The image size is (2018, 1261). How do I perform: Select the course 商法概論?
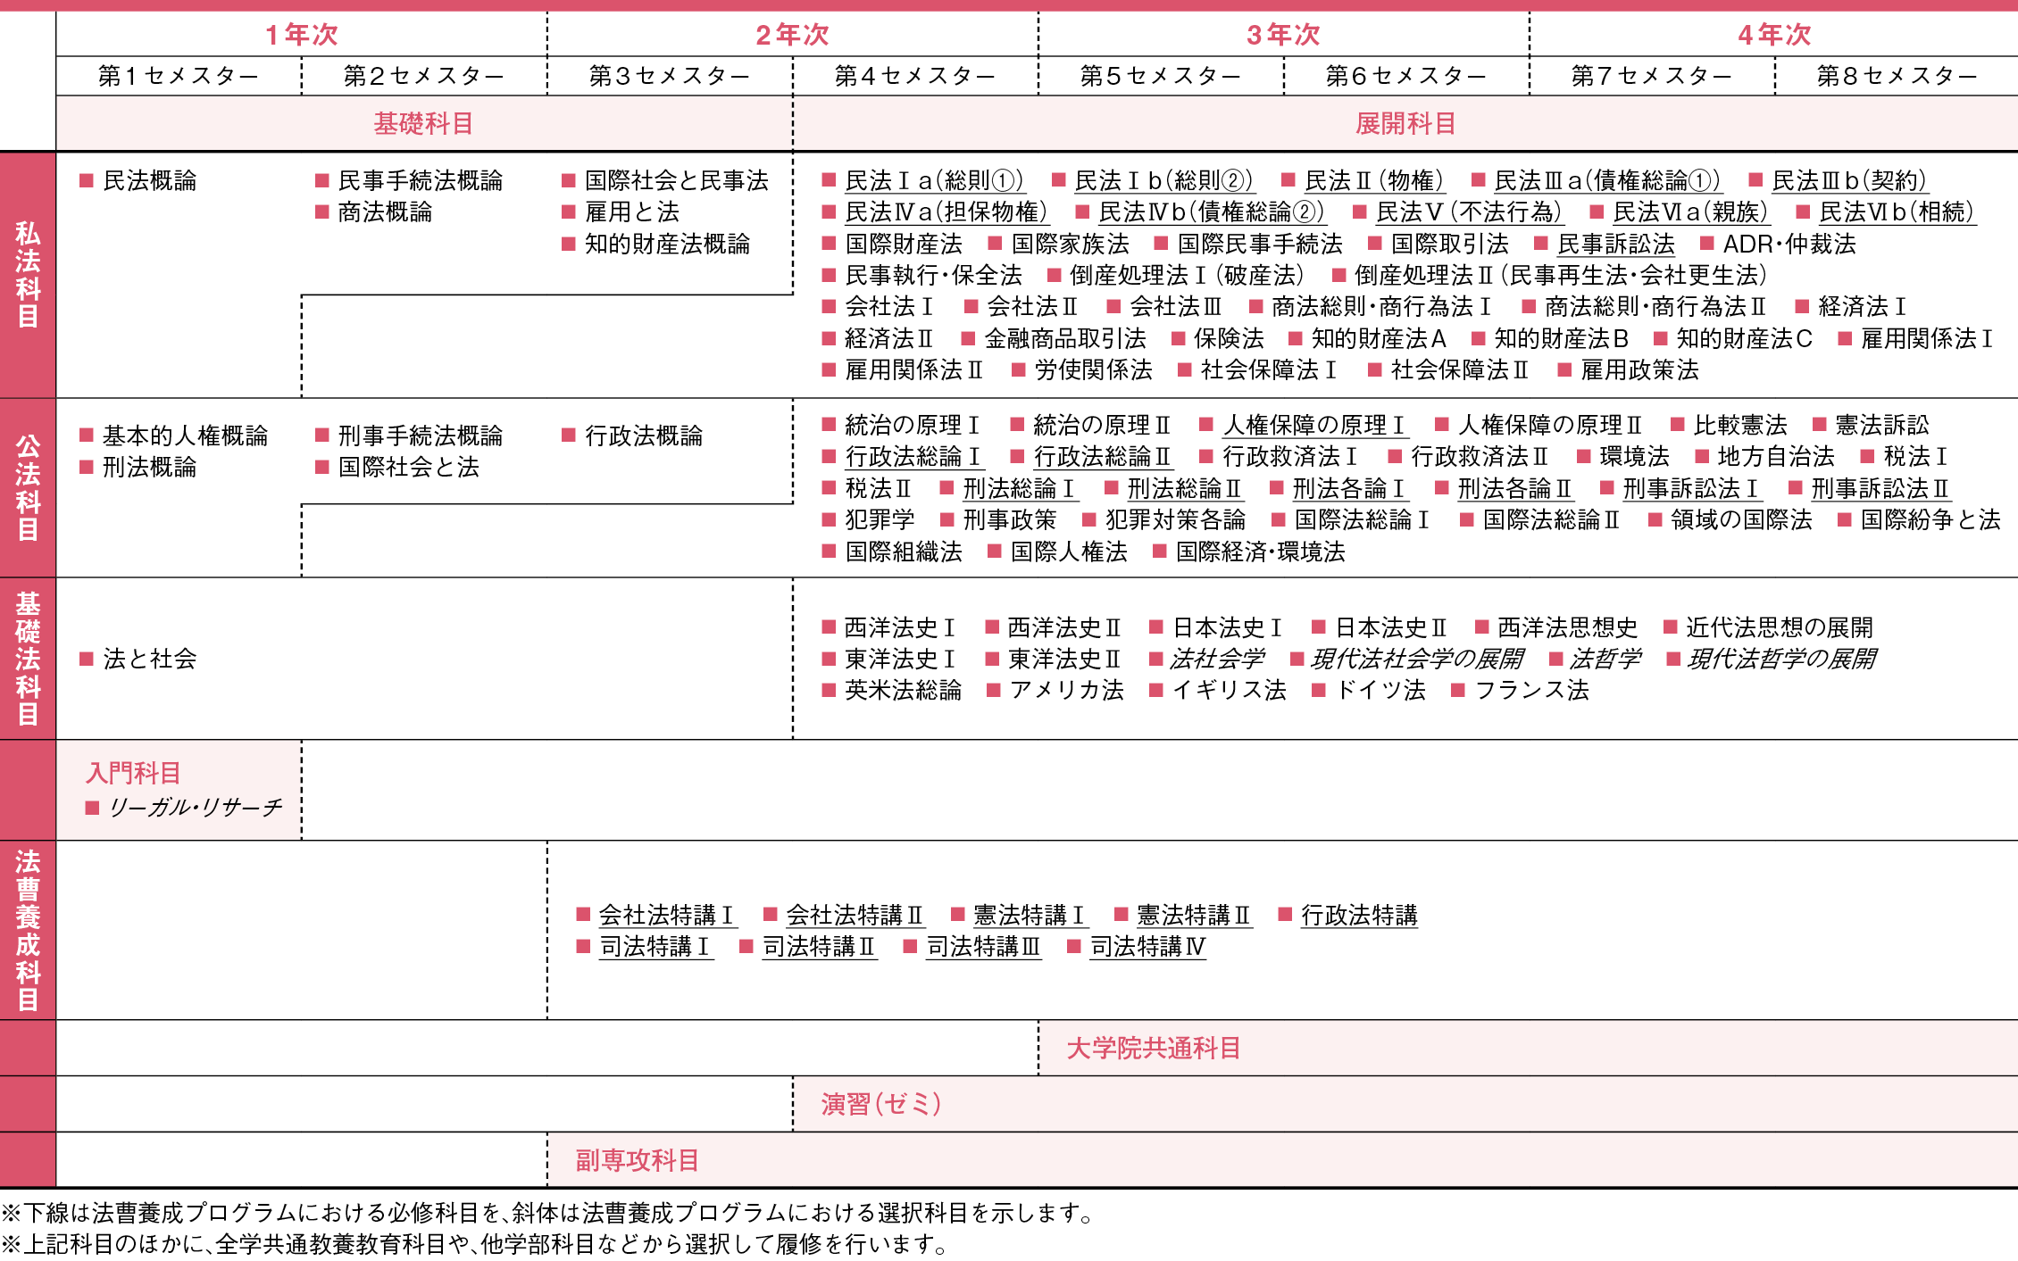(x=385, y=212)
